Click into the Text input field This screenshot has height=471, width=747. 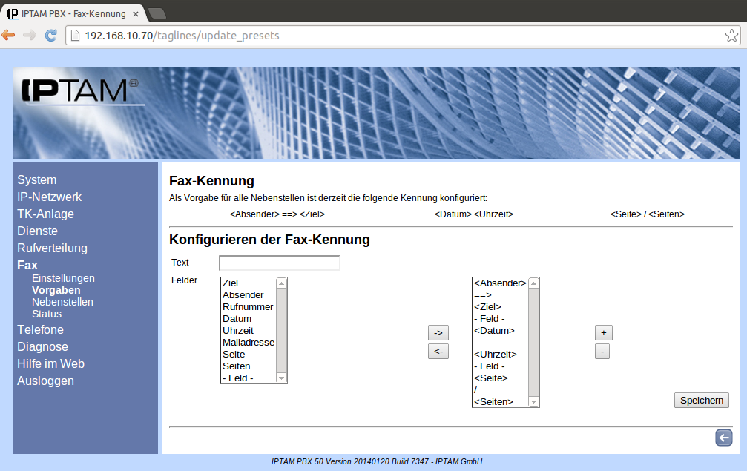point(280,263)
